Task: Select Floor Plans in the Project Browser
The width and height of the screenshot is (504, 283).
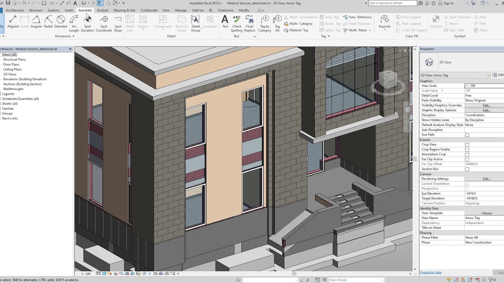Action: (11, 64)
